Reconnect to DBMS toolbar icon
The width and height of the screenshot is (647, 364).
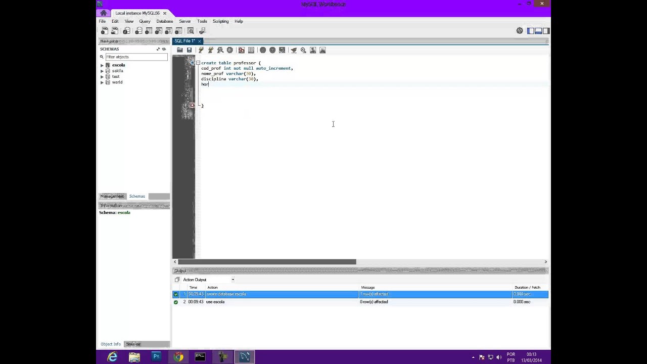(x=202, y=31)
